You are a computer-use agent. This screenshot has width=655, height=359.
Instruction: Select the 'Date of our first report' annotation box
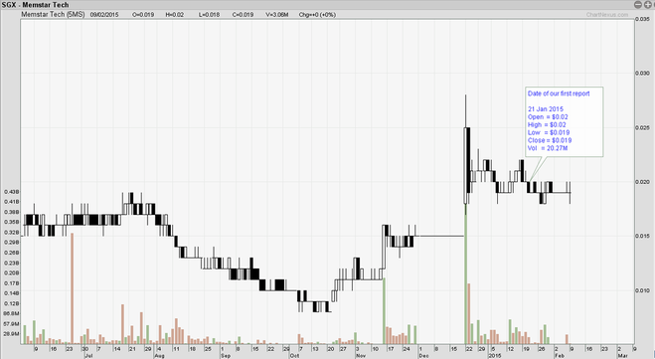(564, 121)
